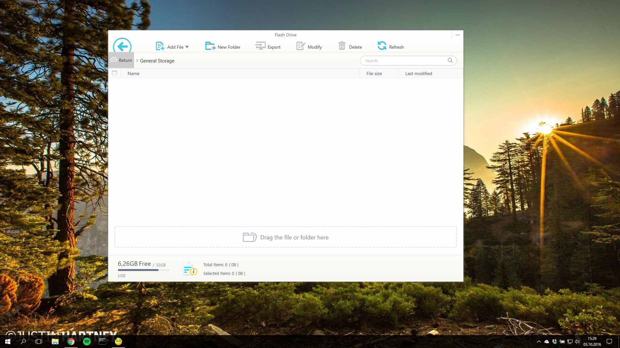Screen dimensions: 620x348
Task: Sort by File size column
Action: tap(374, 73)
